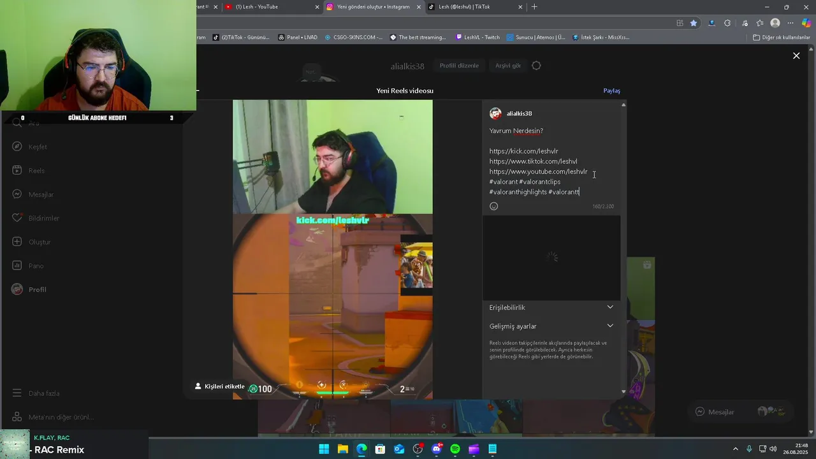Open Notepad from taskbar
The image size is (816, 459).
pyautogui.click(x=493, y=449)
